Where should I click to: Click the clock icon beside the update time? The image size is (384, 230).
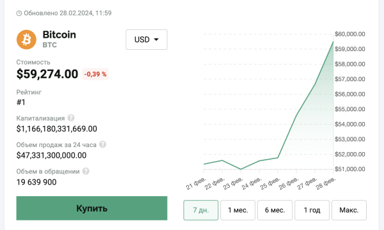(19, 13)
